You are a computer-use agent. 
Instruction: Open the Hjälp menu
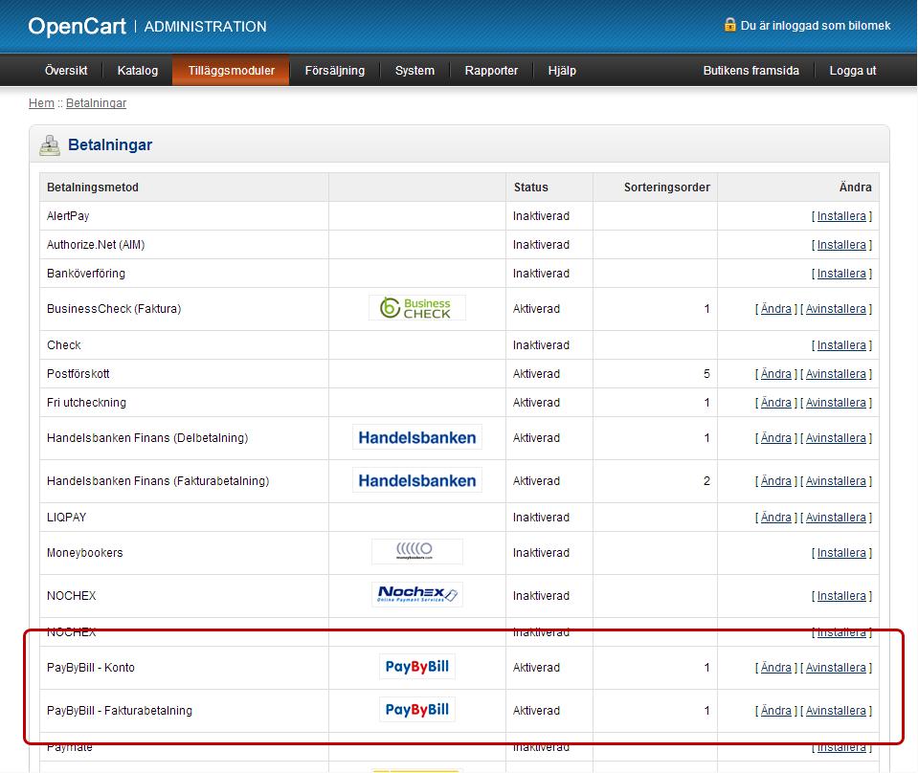[562, 70]
